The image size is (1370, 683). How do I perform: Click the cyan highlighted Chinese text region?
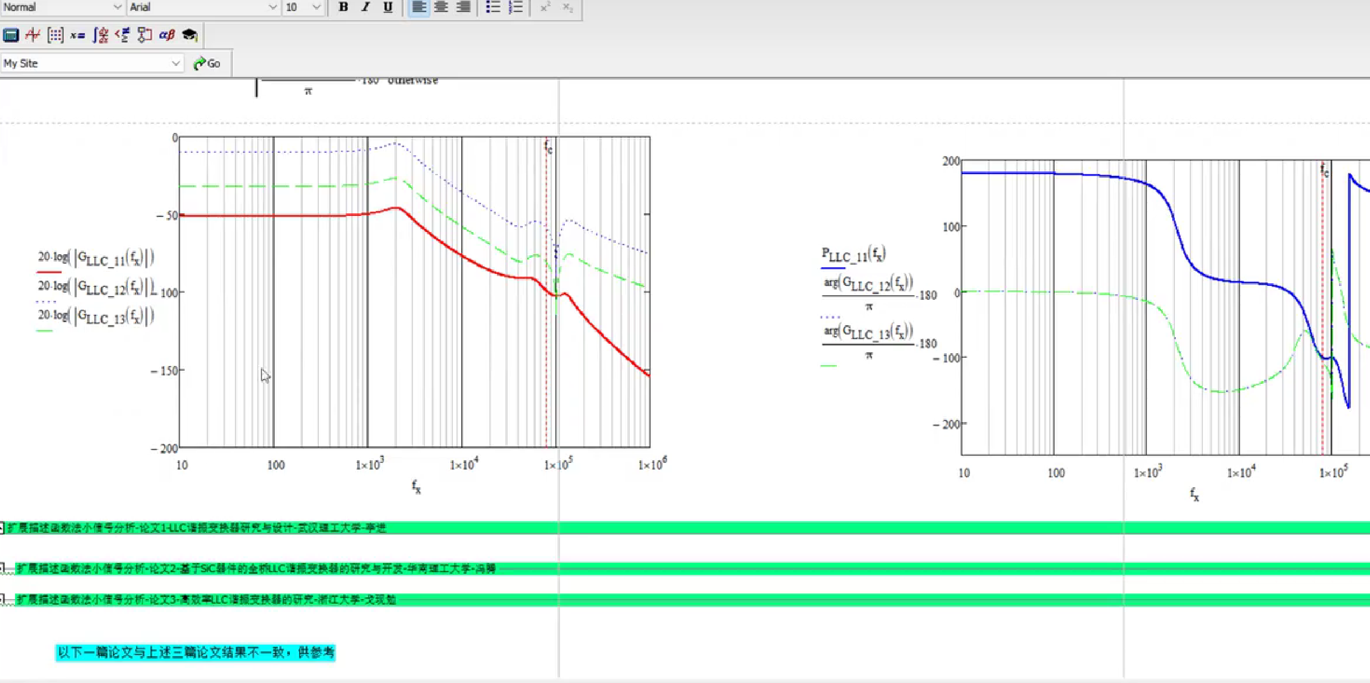pos(195,652)
